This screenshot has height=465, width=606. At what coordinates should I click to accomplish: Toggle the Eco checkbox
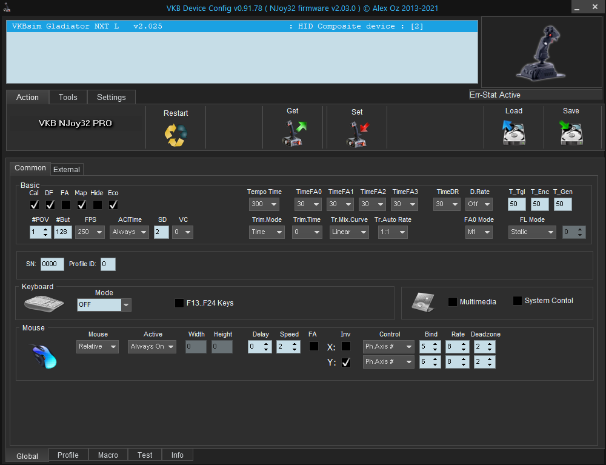(x=113, y=204)
